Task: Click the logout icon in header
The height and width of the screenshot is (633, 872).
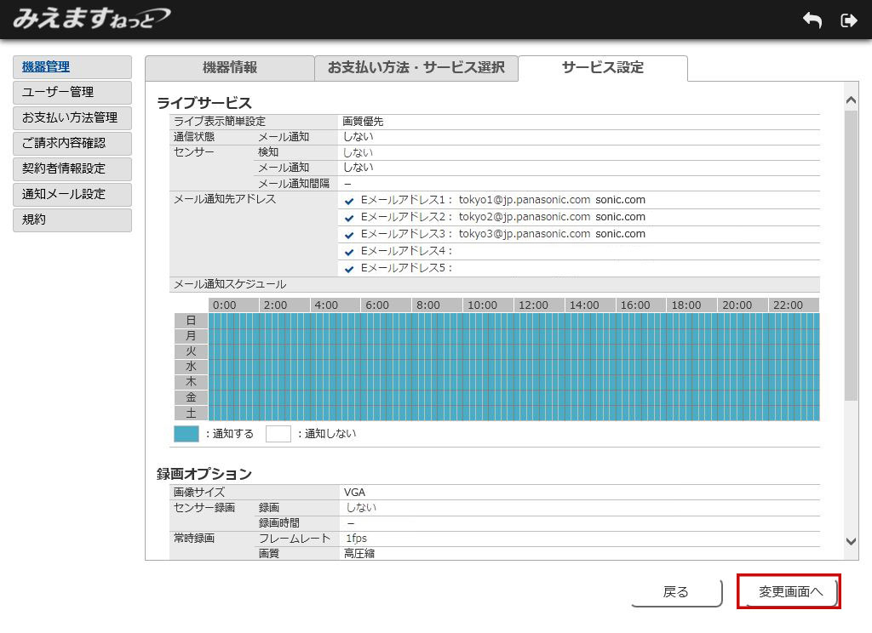Action: coord(848,20)
